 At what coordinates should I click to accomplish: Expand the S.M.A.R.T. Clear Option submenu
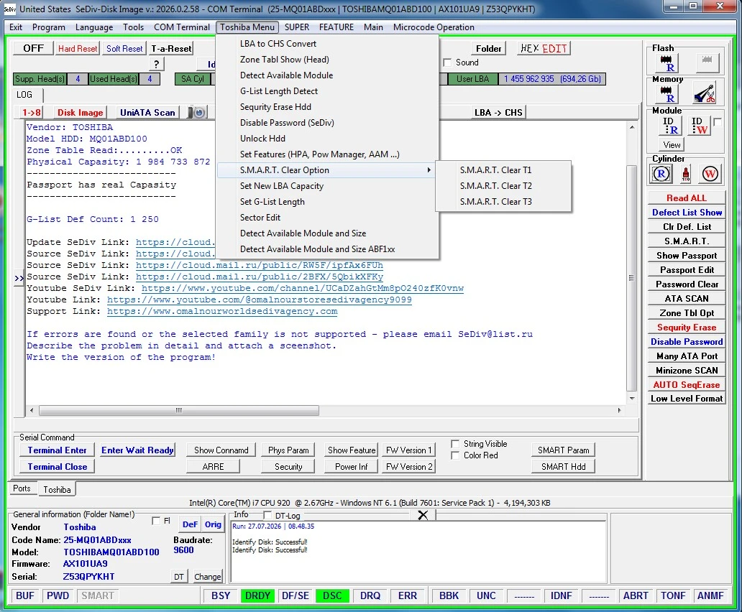326,170
